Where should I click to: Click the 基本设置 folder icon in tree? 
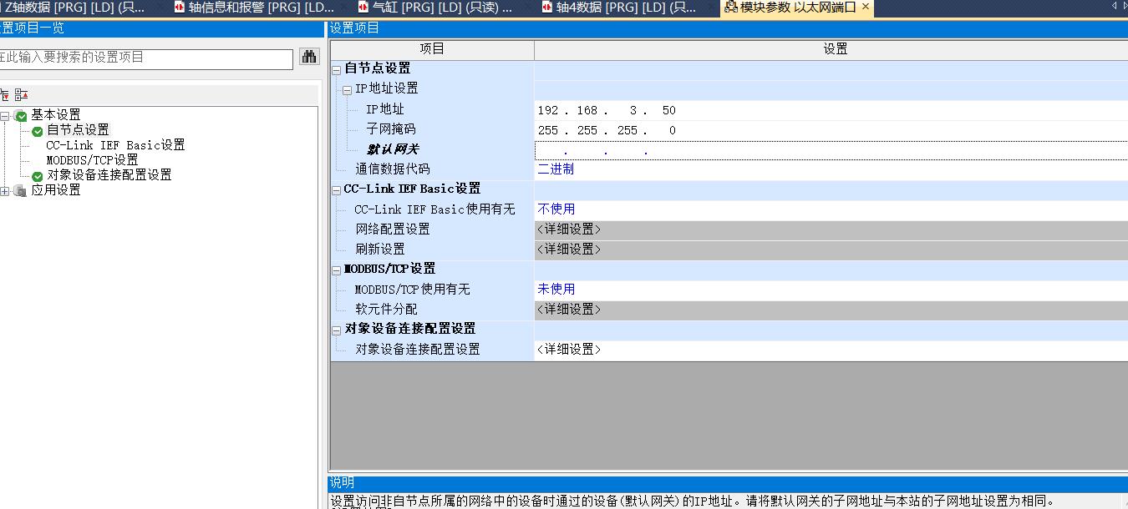21,115
